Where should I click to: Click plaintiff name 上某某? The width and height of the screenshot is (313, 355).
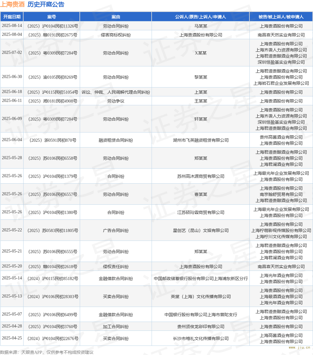click(201, 92)
